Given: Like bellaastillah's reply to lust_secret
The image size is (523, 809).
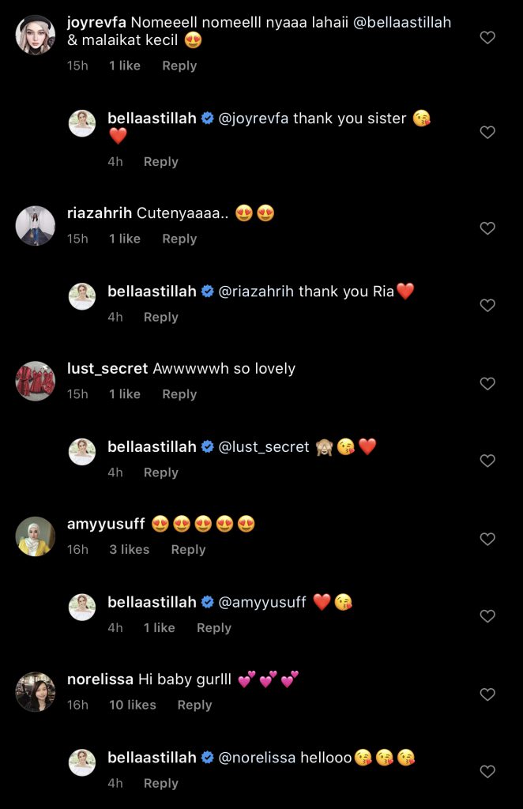Looking at the screenshot, I should [487, 461].
